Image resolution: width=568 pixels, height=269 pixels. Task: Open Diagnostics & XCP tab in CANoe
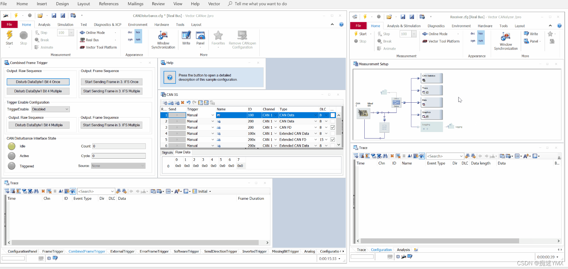click(x=107, y=25)
